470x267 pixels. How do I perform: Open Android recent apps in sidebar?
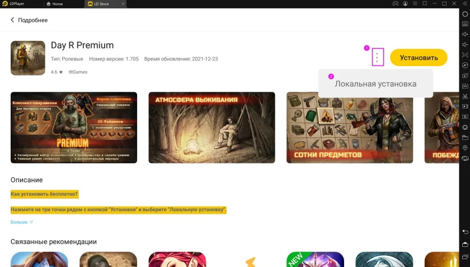pos(465,257)
